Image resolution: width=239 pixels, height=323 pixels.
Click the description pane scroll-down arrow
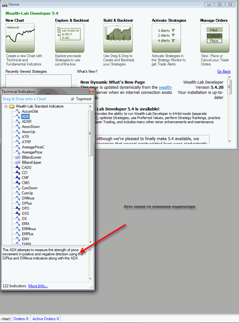point(91,279)
